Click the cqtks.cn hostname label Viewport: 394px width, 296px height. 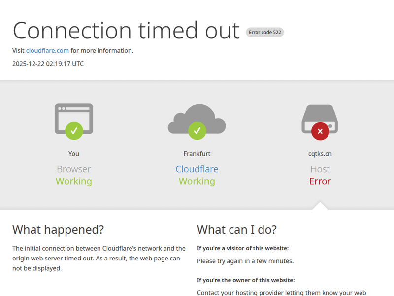click(x=320, y=154)
